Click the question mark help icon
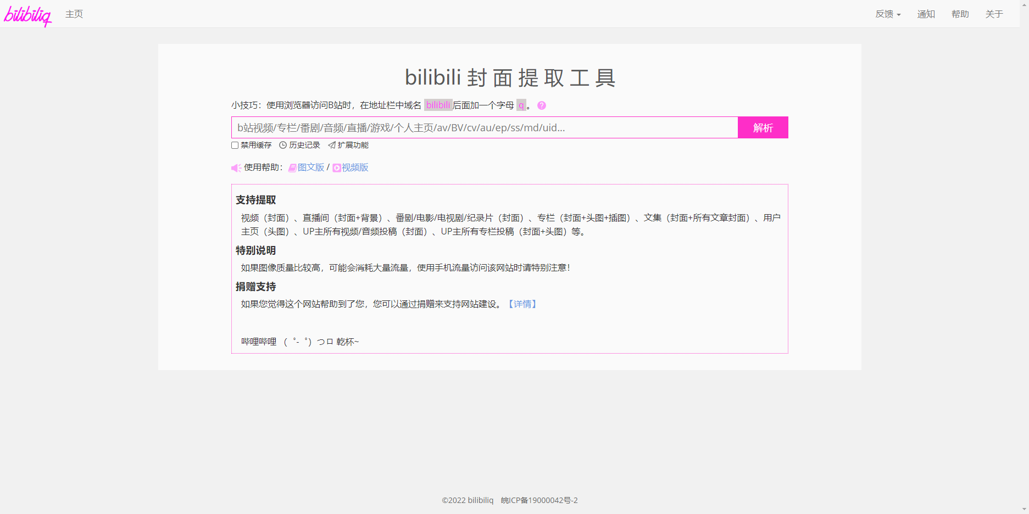Screen dimensions: 1029x514 (541, 105)
